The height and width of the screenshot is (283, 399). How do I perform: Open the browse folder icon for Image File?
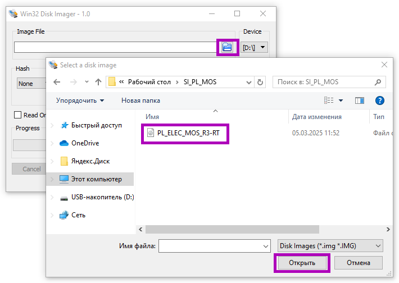pyautogui.click(x=227, y=47)
